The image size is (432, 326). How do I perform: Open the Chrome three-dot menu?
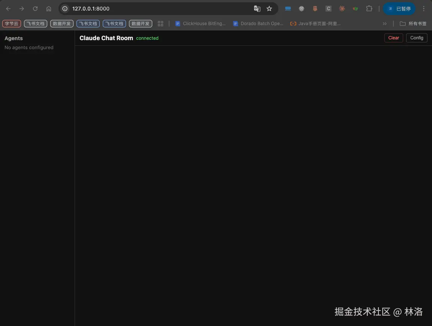424,8
